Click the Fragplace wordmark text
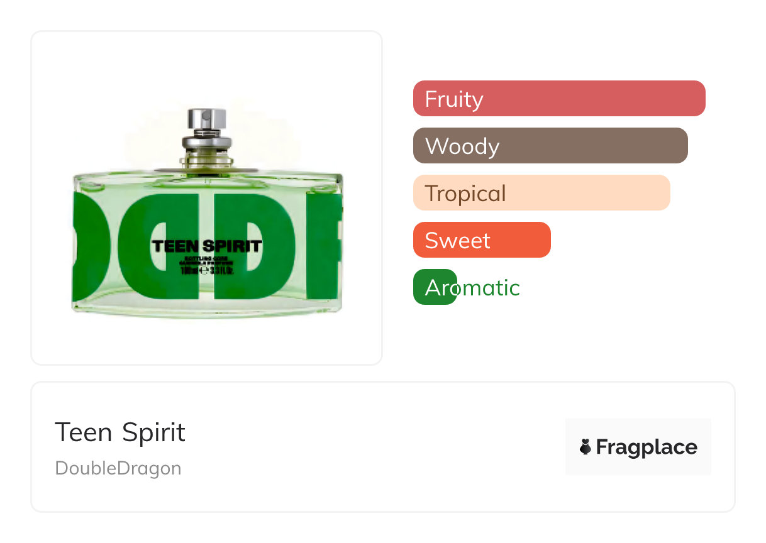Image resolution: width=766 pixels, height=543 pixels. (x=647, y=447)
